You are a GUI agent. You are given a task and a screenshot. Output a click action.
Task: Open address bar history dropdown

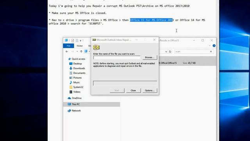(166, 52)
